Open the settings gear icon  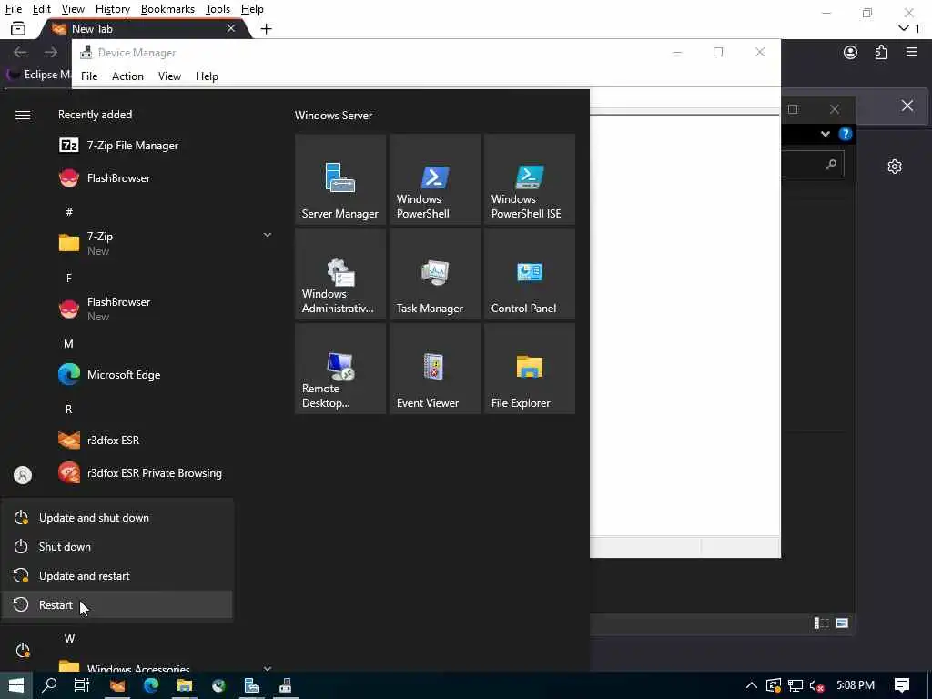pyautogui.click(x=895, y=167)
